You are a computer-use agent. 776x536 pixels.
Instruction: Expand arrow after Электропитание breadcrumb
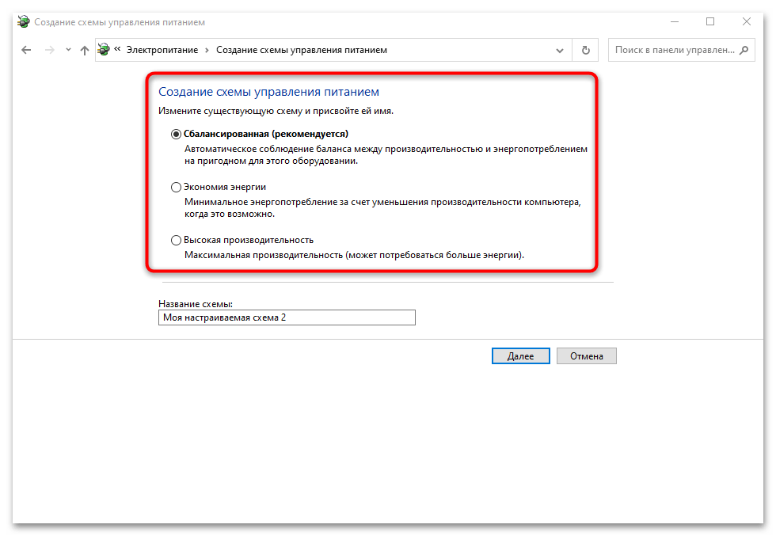[x=207, y=50]
